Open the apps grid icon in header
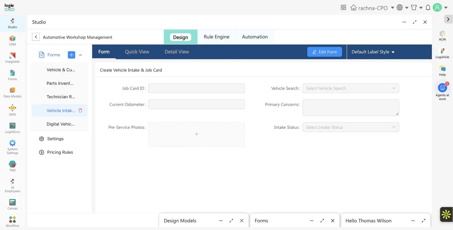Viewport: 453px width, 230px height. [x=343, y=8]
